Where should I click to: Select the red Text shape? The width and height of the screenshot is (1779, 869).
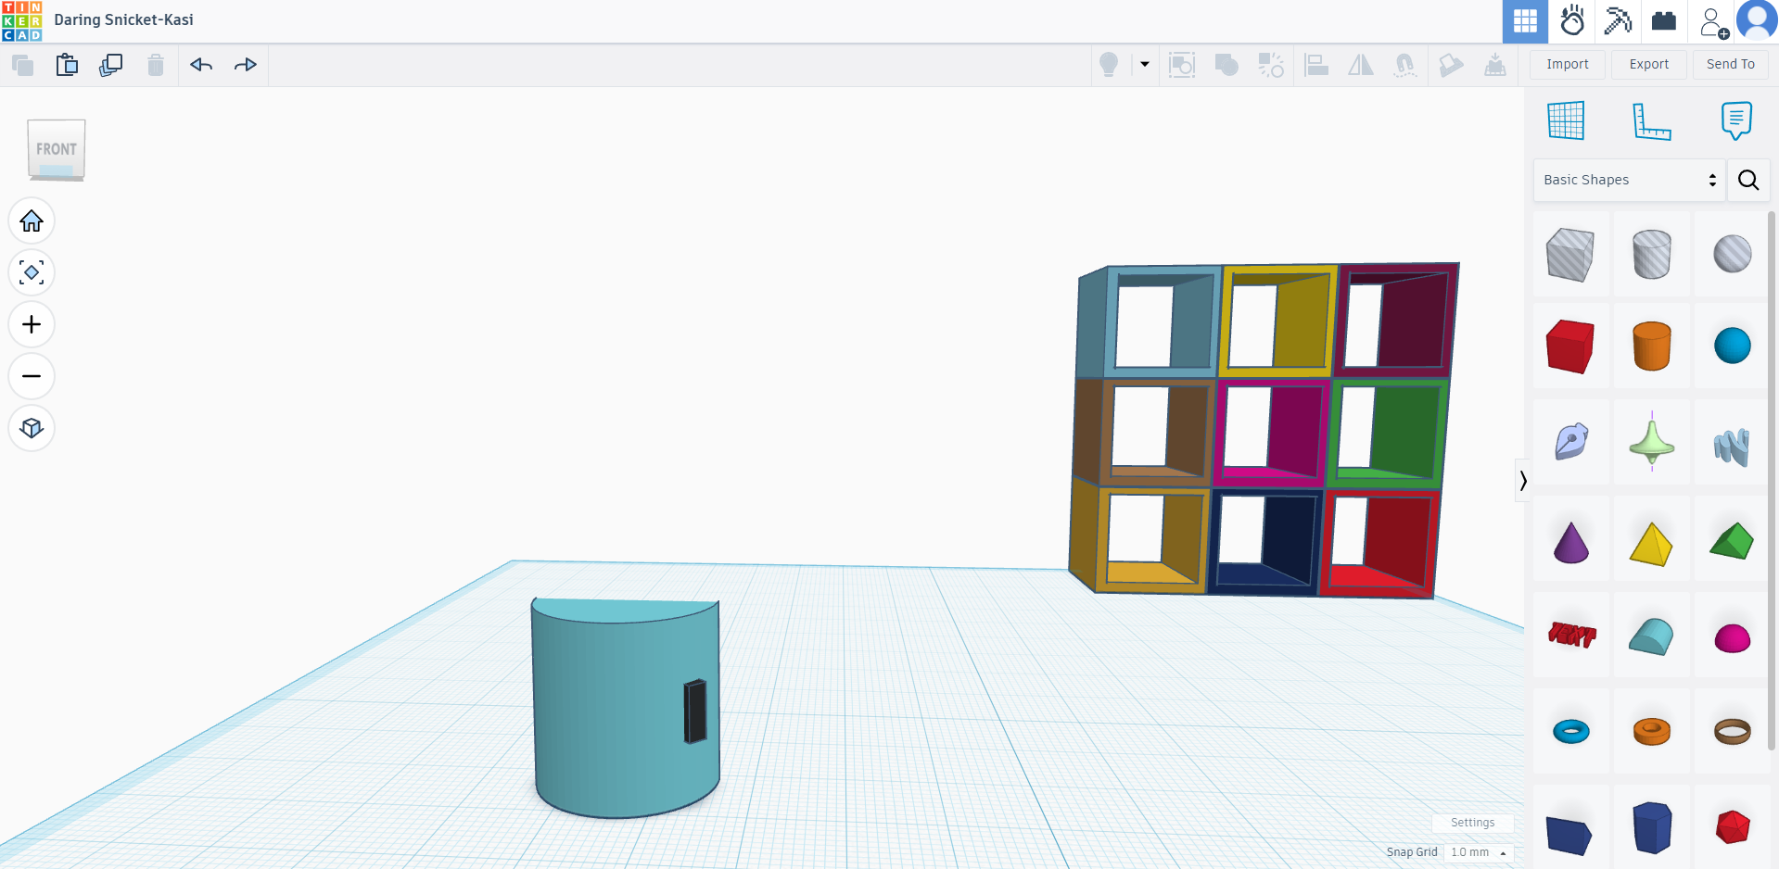coord(1570,636)
